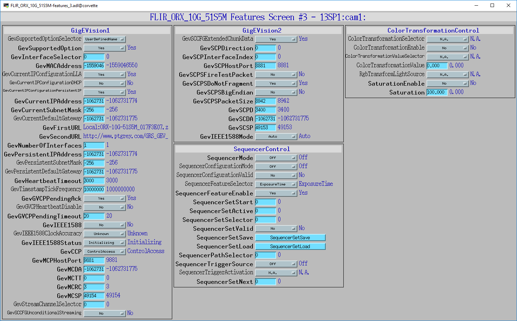Open the ColorTransformationEnable dropdown

[448, 48]
